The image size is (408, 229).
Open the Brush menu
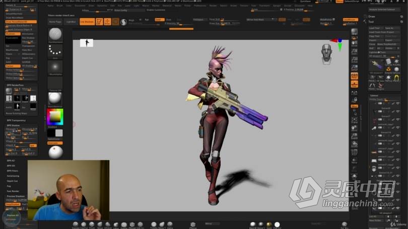[x=59, y=6]
